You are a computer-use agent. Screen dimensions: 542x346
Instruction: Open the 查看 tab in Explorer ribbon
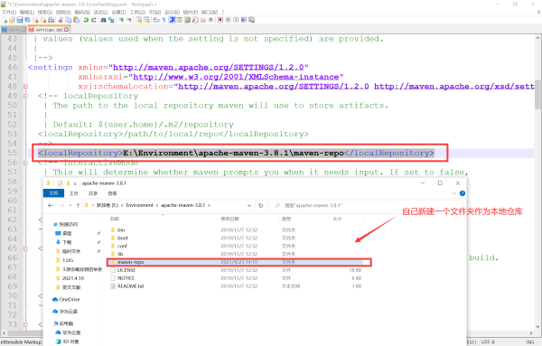pyautogui.click(x=112, y=193)
